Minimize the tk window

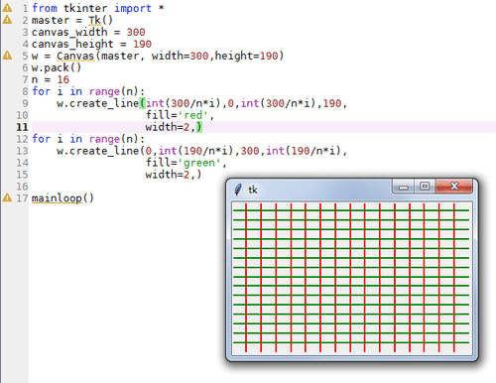point(403,188)
